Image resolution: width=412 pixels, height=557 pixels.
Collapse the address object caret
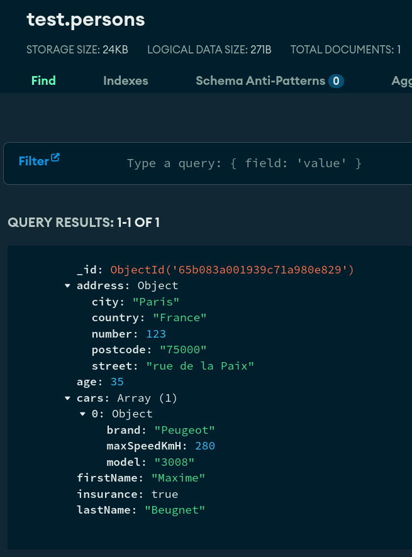point(67,286)
